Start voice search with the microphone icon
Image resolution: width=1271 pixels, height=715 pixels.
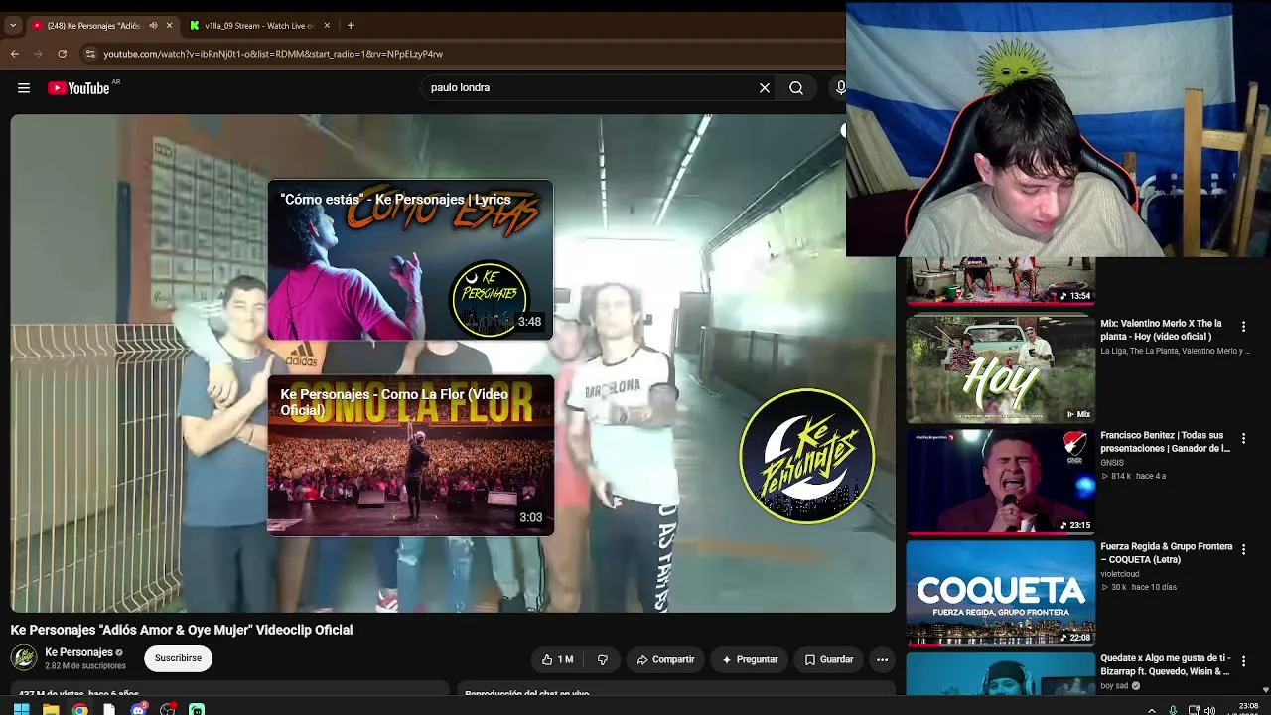[x=841, y=88]
